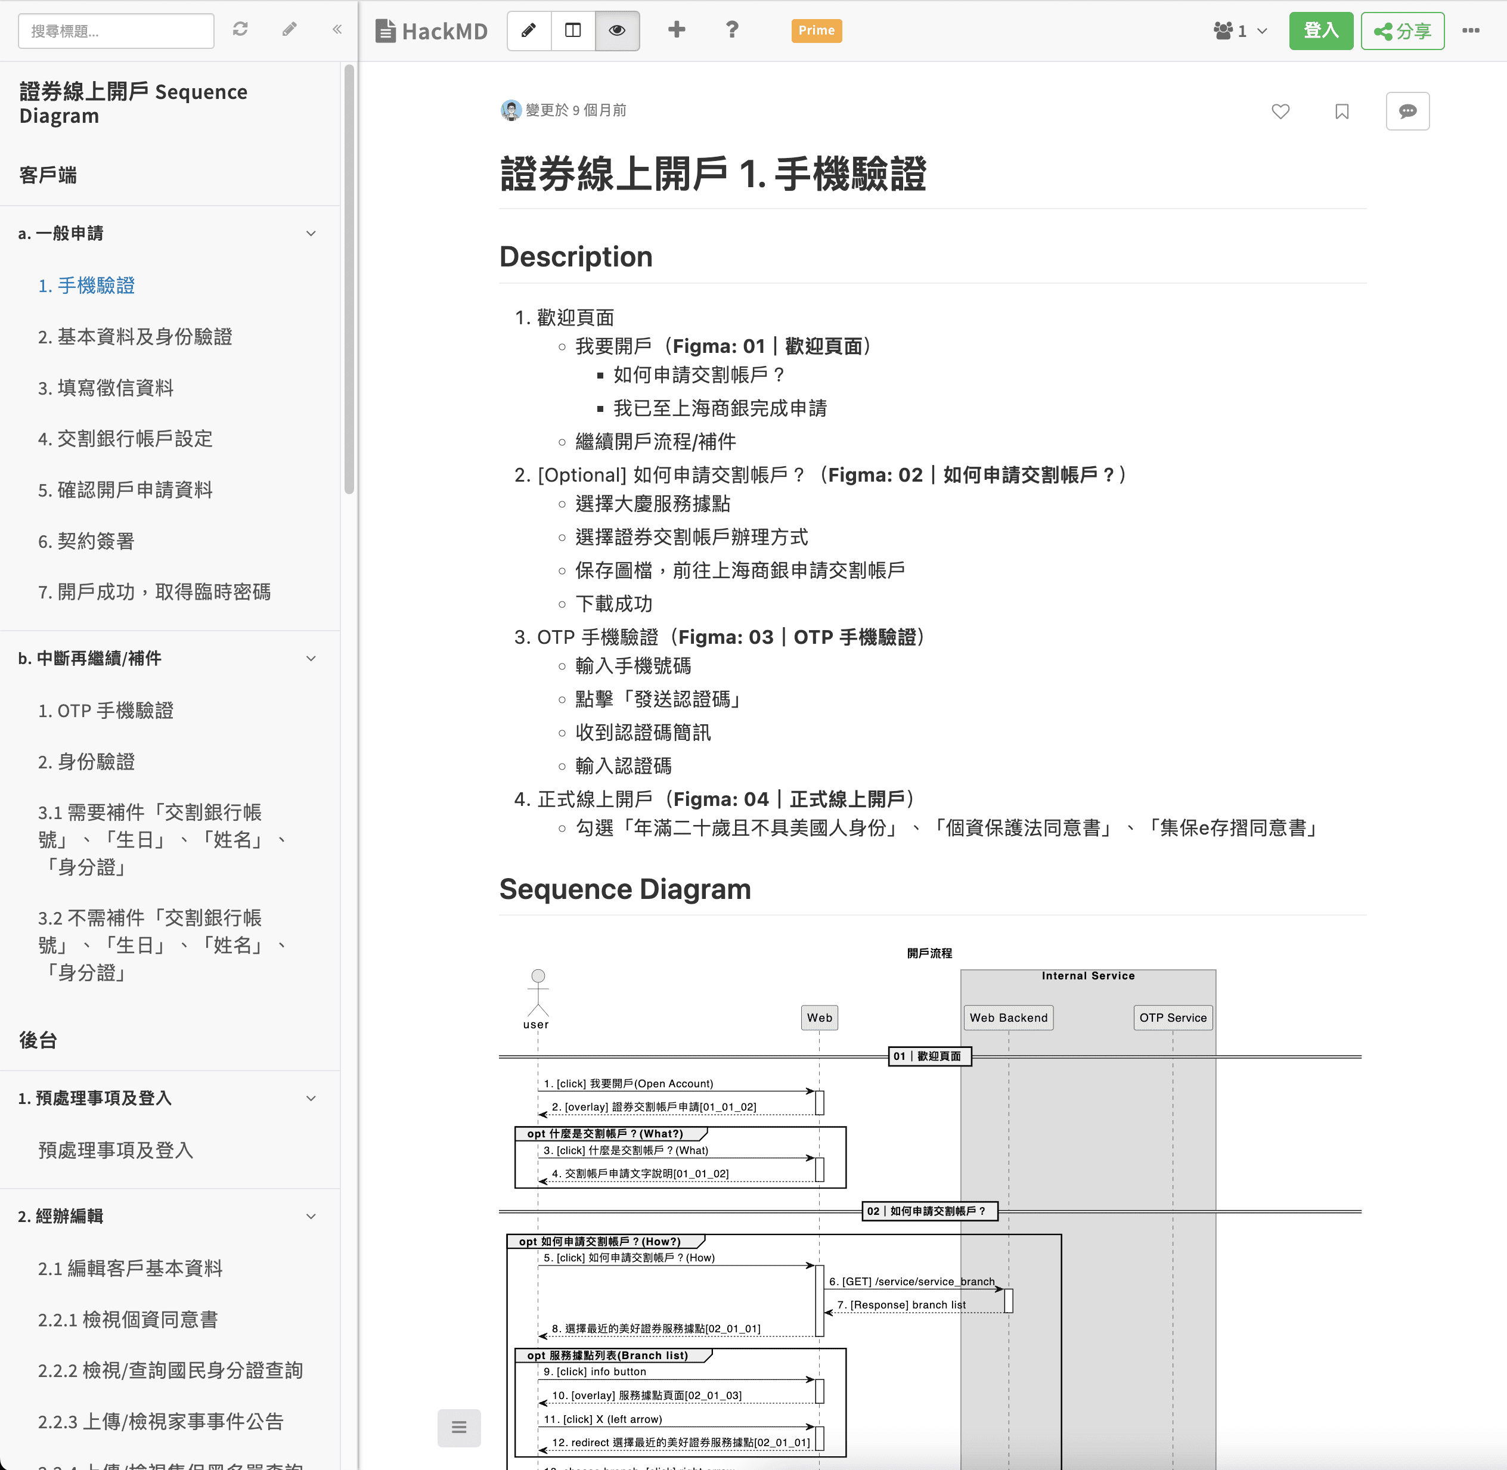Click the green 登入 button

(1320, 31)
